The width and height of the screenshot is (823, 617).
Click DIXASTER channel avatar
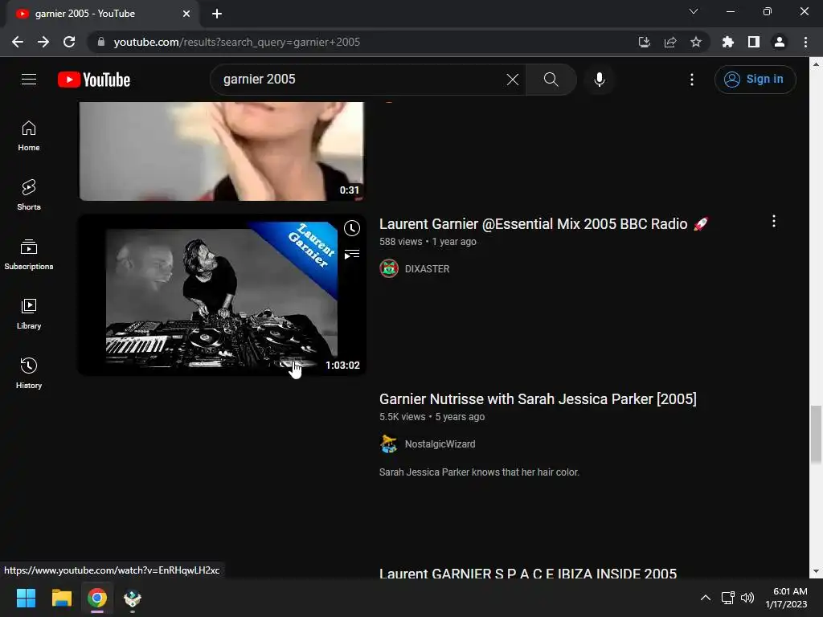(x=389, y=268)
